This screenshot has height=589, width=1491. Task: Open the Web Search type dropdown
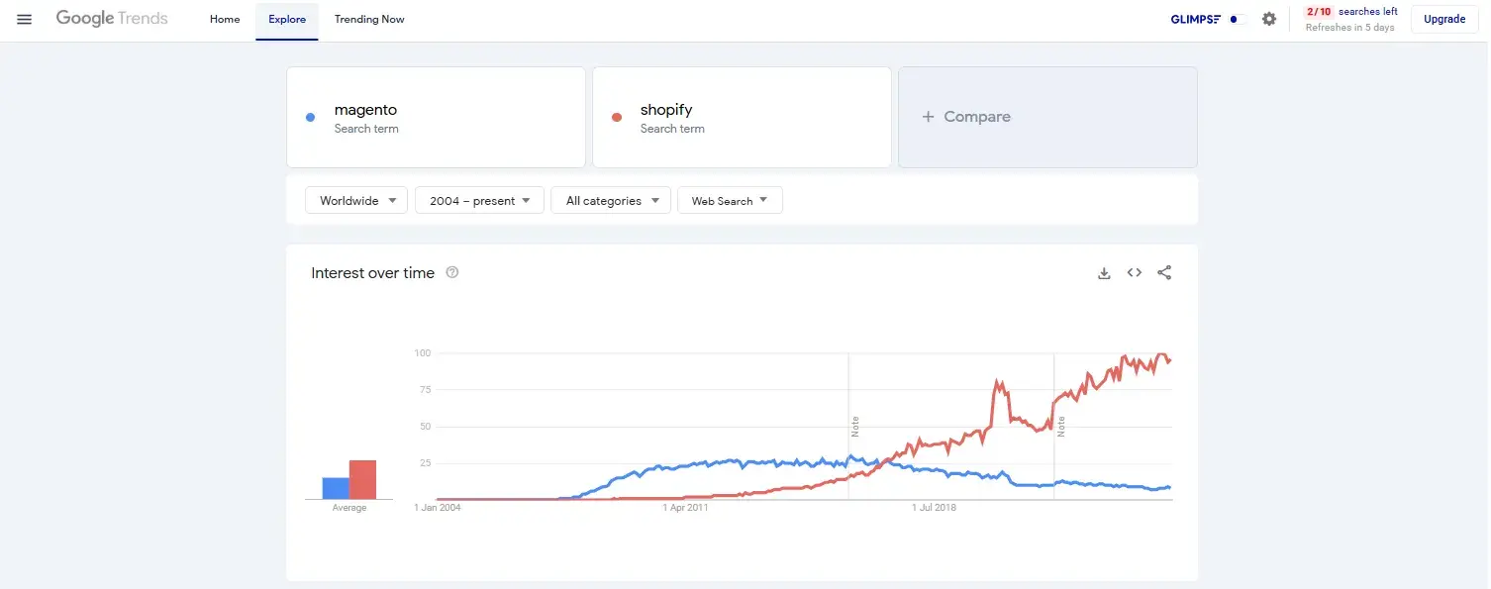tap(730, 200)
